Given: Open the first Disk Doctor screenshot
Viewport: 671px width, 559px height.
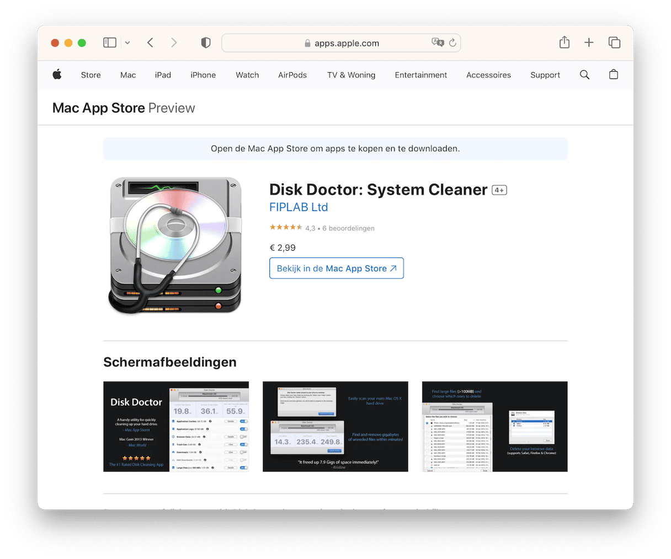Looking at the screenshot, I should [176, 426].
